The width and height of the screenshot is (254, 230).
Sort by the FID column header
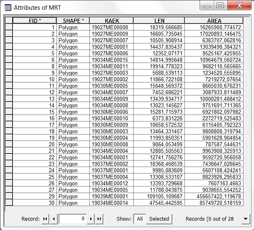click(x=35, y=21)
